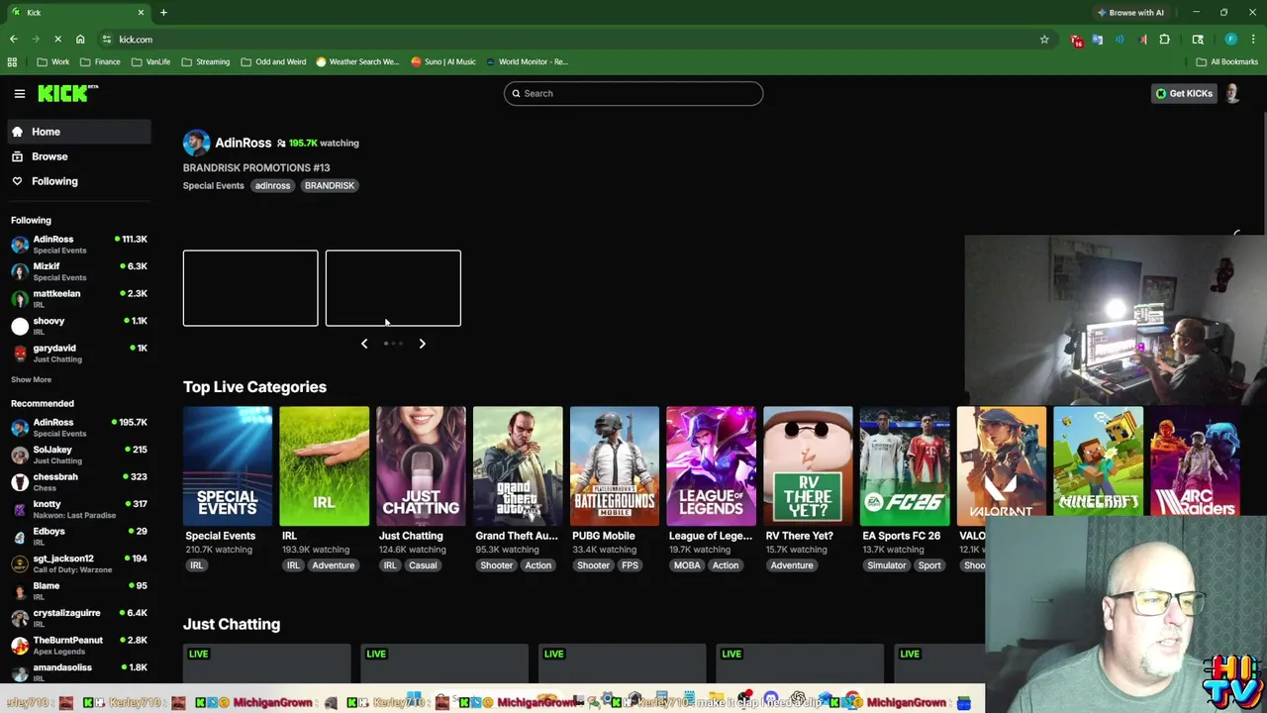Open the Suno | AI Music bookmark

point(443,61)
